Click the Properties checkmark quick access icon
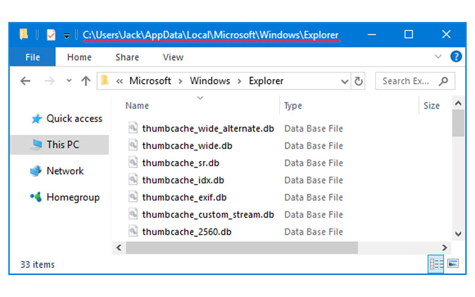Viewport: 475px width, 297px height. (51, 35)
